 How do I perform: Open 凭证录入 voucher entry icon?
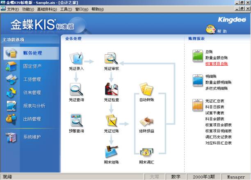click(x=76, y=58)
